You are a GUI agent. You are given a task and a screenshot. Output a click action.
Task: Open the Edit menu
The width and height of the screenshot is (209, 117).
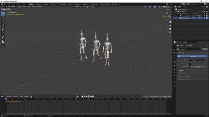pos(8,4)
